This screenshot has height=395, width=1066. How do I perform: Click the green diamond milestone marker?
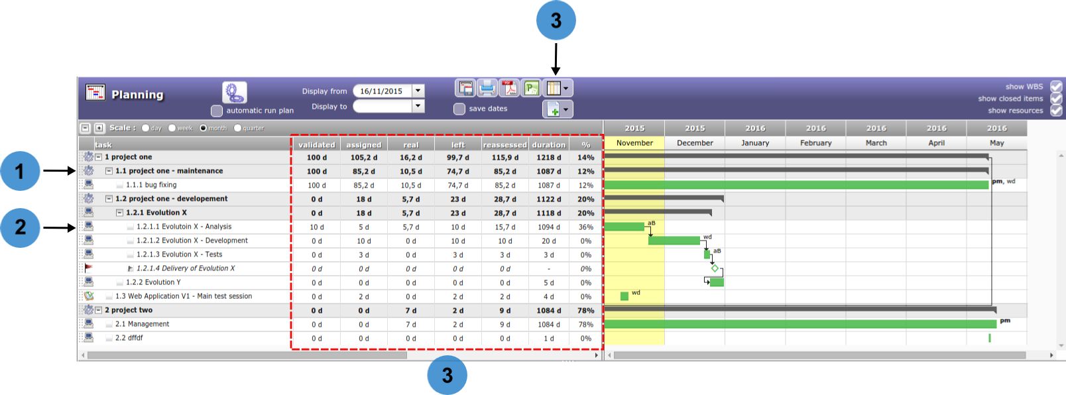tap(715, 268)
